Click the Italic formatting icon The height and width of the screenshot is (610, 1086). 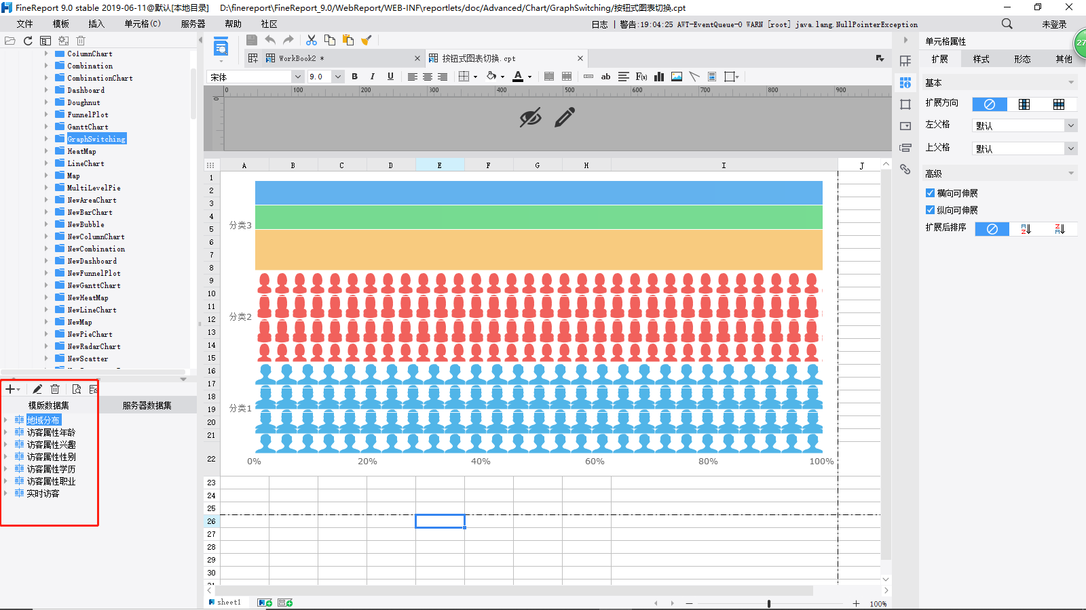coord(372,77)
